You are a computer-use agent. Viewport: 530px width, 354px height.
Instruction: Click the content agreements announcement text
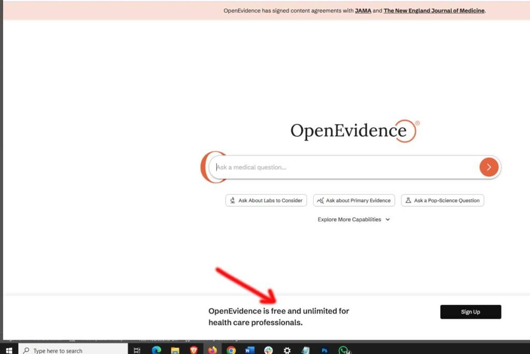coord(355,10)
